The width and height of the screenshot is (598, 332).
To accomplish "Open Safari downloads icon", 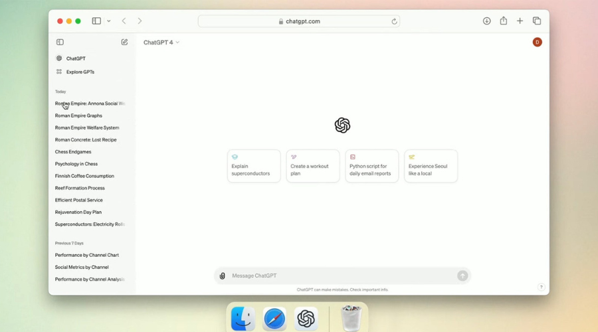I will tap(486, 21).
